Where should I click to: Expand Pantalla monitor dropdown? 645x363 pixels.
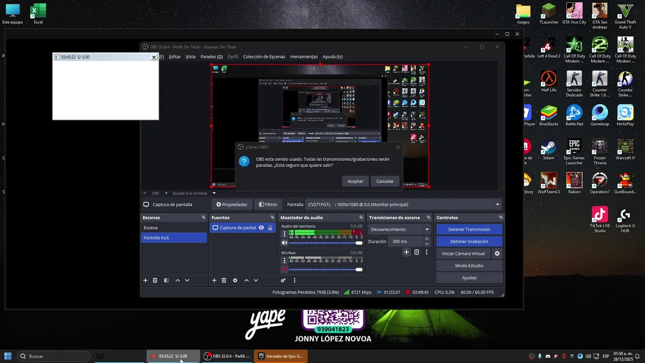click(x=497, y=205)
